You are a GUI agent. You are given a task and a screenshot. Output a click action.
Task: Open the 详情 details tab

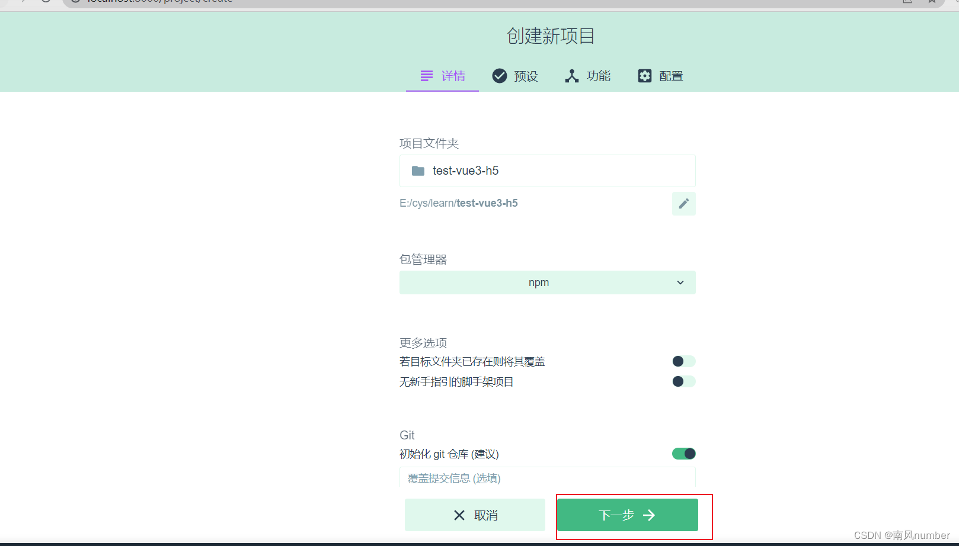[x=442, y=76]
